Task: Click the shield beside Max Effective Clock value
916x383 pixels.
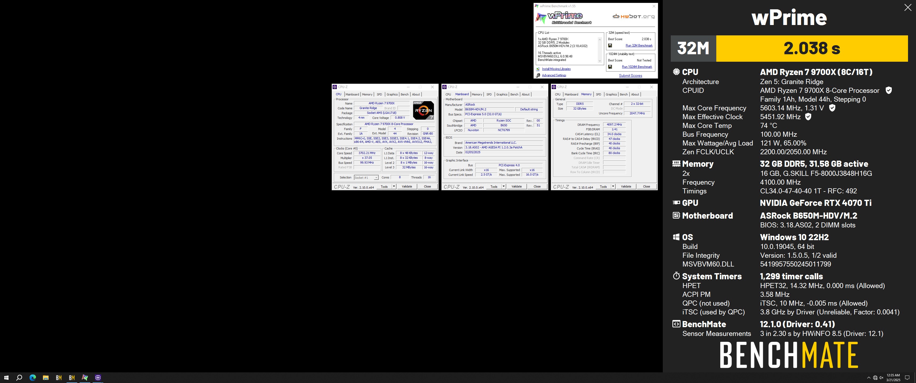Action: [x=808, y=116]
